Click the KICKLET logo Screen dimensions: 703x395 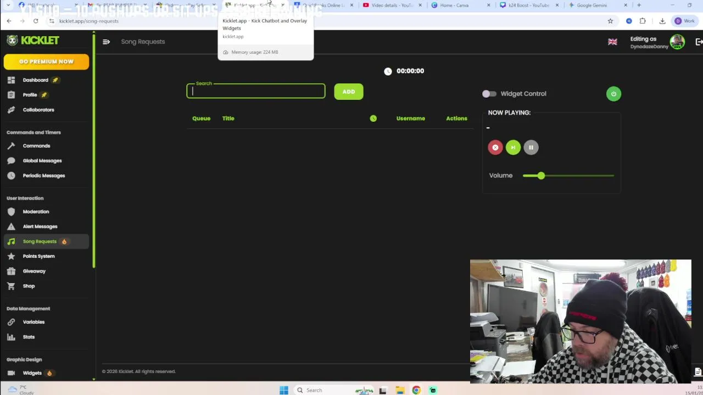[33, 40]
